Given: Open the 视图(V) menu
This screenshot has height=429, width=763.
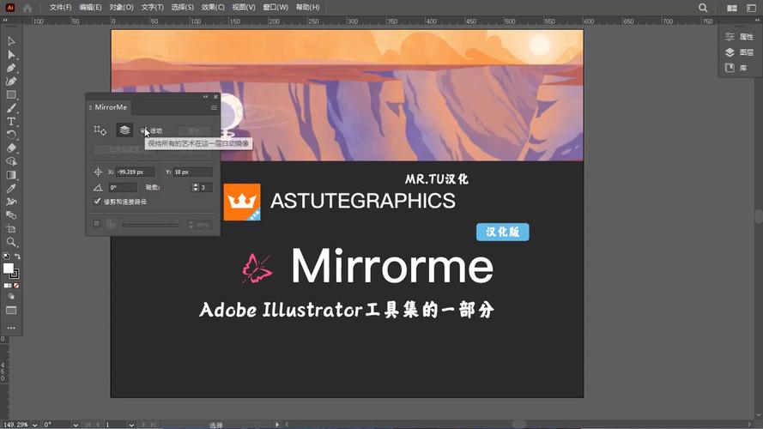Looking at the screenshot, I should coord(243,8).
